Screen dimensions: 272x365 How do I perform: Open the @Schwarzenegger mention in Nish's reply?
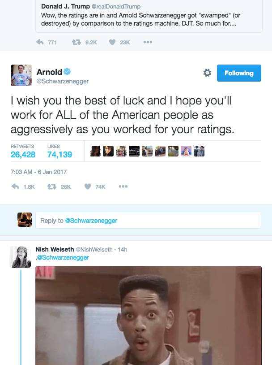click(x=63, y=257)
